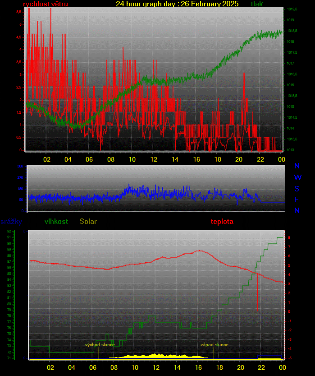
Task: Click the 'rychlost větru' wind speed label
Action: (46, 4)
